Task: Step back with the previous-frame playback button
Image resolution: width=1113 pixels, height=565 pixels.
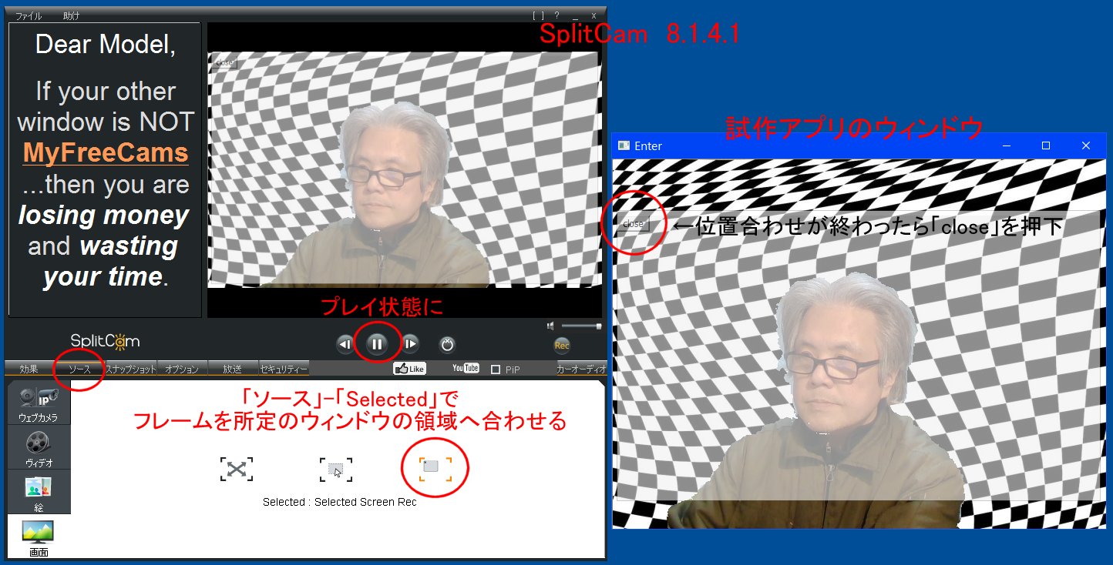Action: [345, 344]
